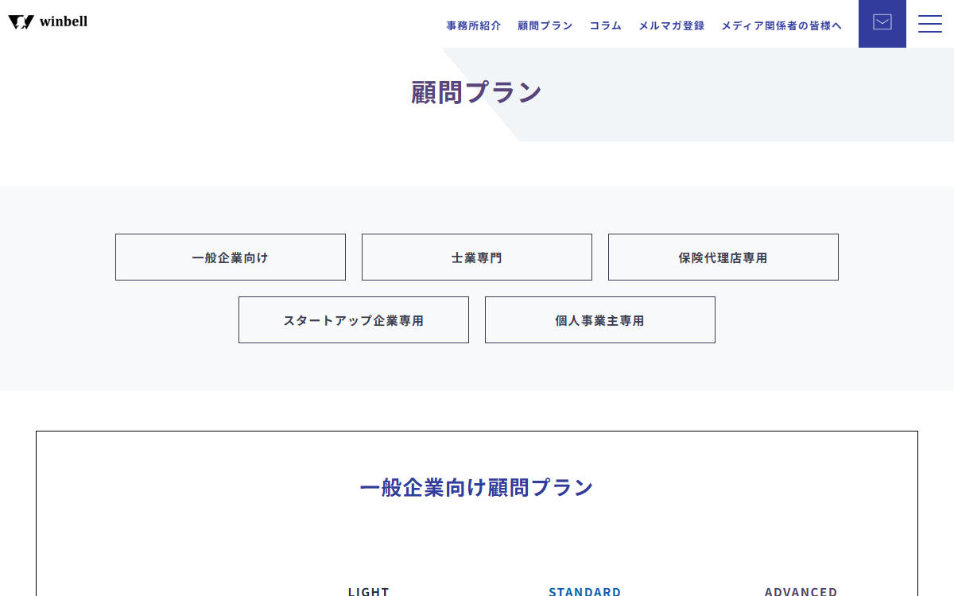Jump to 一般企業向け plan
This screenshot has height=596, width=954.
(231, 257)
